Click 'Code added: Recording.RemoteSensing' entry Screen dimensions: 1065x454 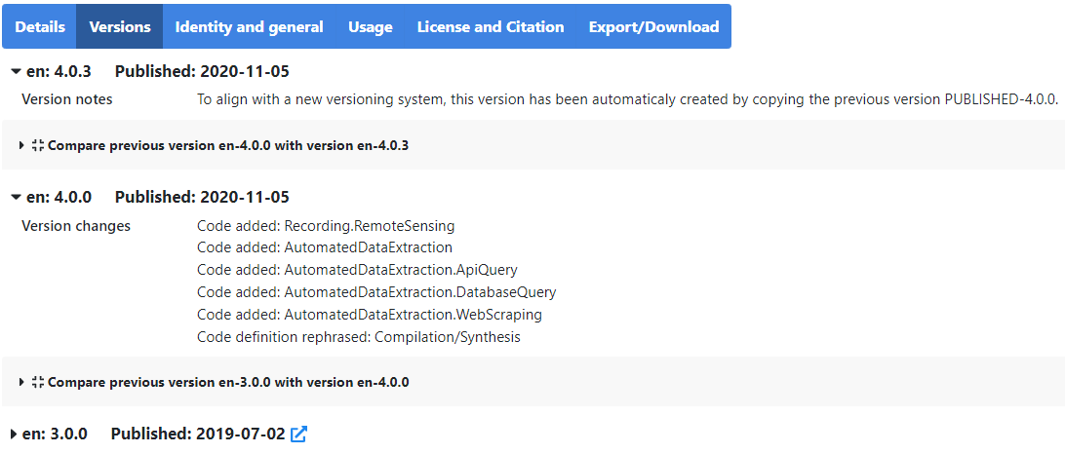[x=326, y=225]
